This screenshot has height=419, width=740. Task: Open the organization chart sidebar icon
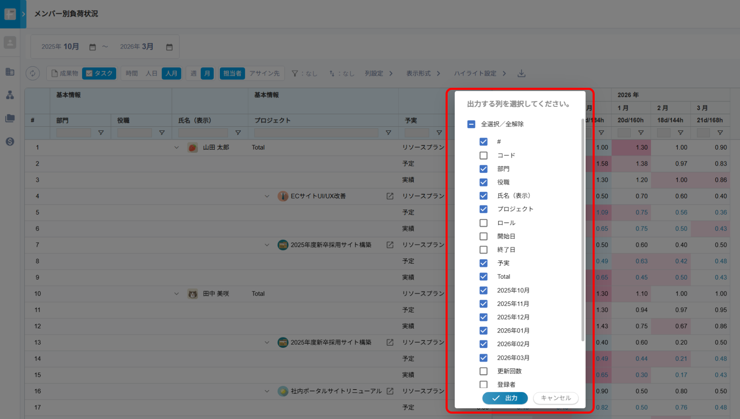(x=10, y=95)
